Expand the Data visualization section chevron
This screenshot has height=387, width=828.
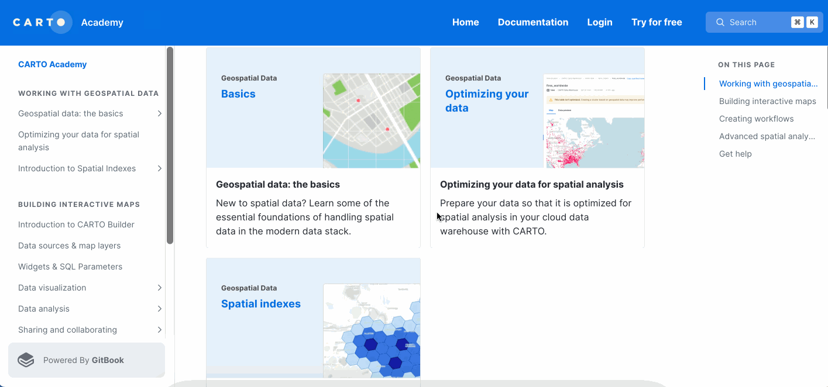point(159,288)
